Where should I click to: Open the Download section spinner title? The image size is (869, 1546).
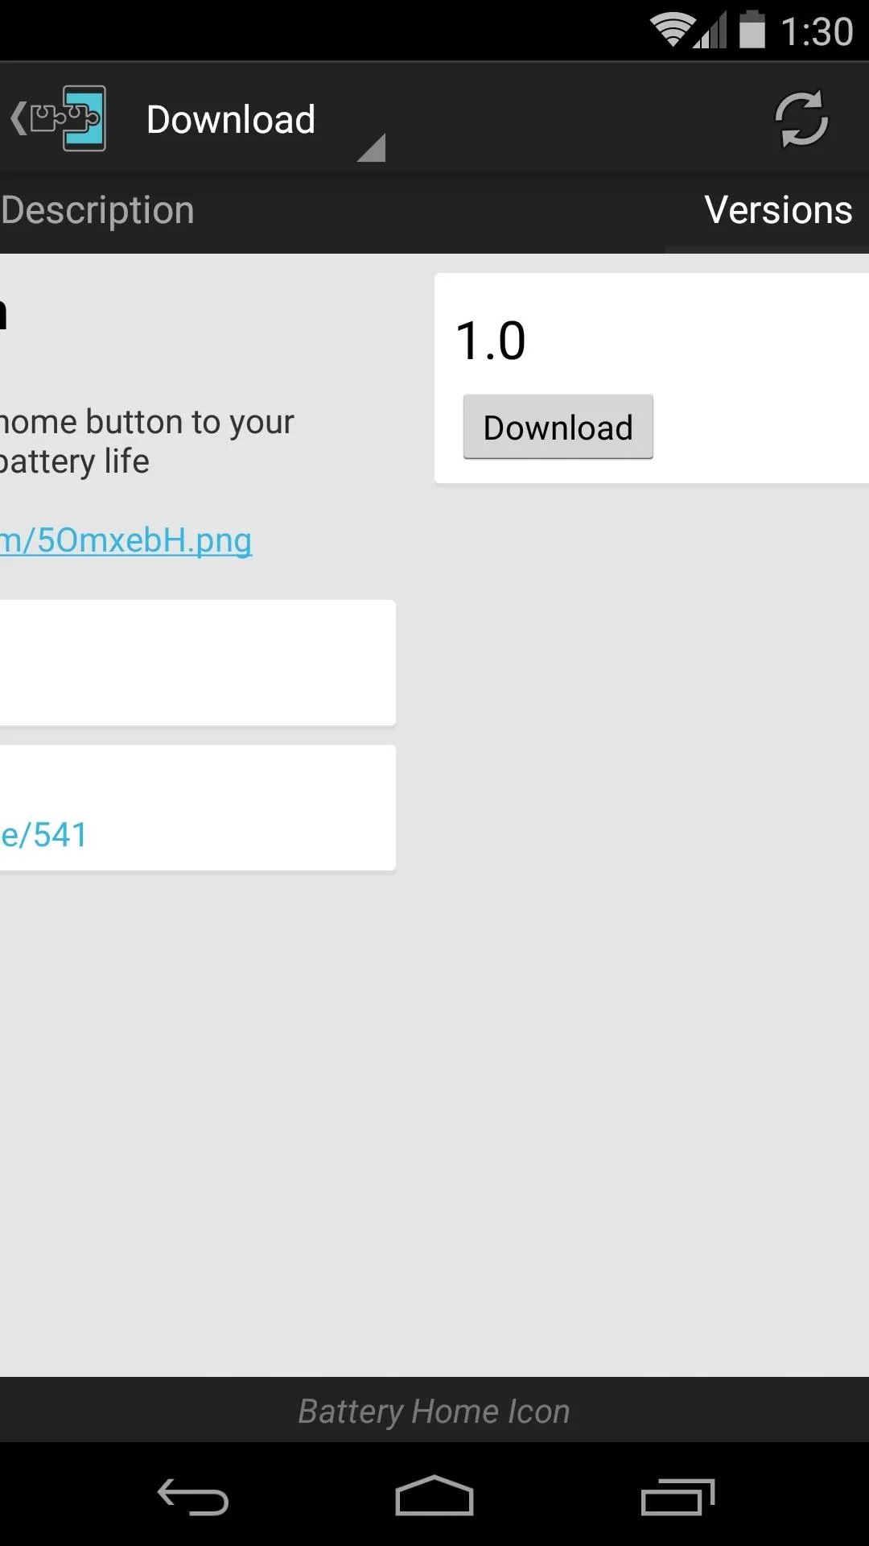tap(231, 119)
